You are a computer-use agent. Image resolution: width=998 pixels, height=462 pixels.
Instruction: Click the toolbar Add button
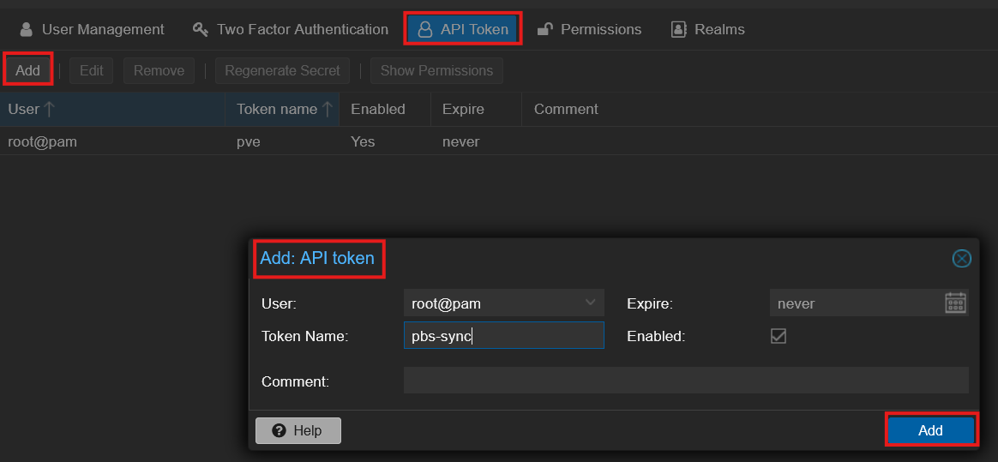click(28, 70)
